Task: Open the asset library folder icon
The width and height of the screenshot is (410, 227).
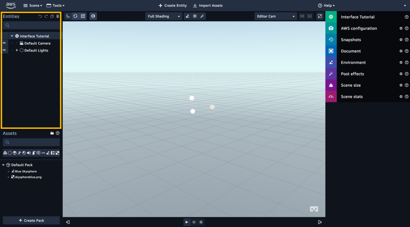Action: pyautogui.click(x=52, y=133)
